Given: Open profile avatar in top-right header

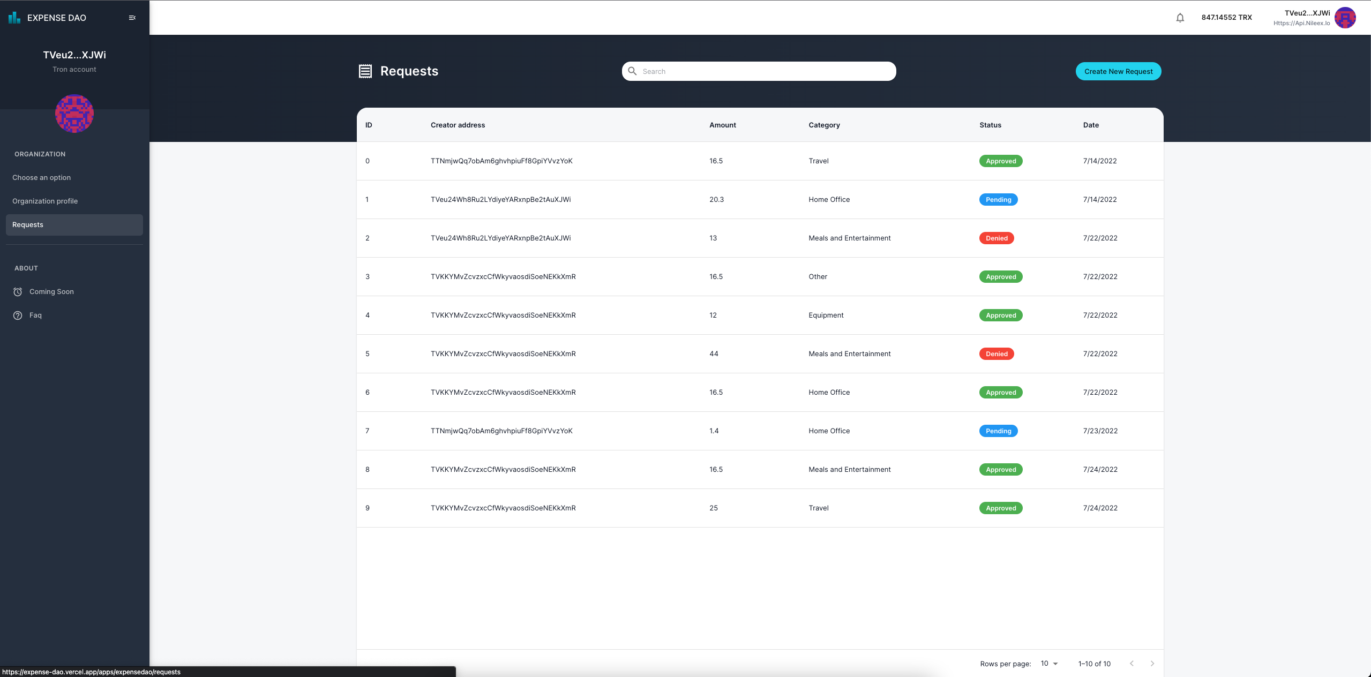Looking at the screenshot, I should point(1345,18).
